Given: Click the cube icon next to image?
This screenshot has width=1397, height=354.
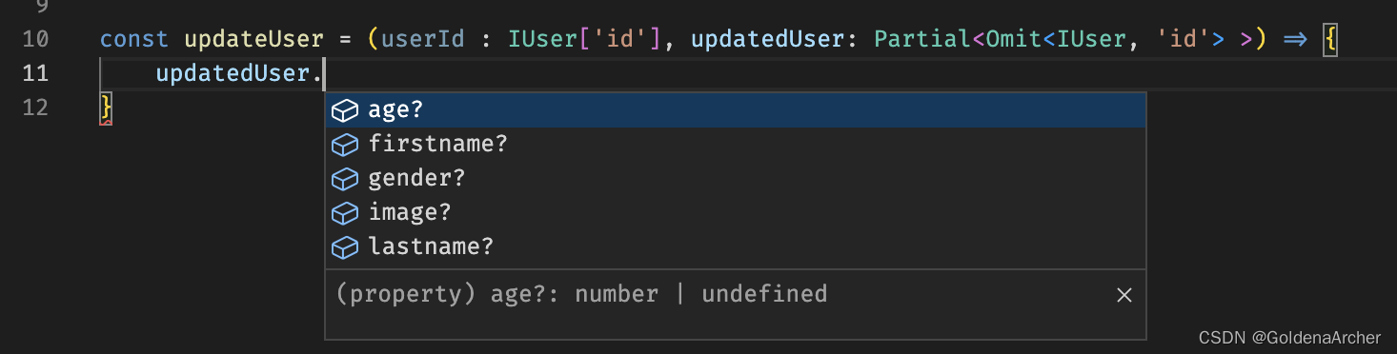Looking at the screenshot, I should (x=344, y=213).
